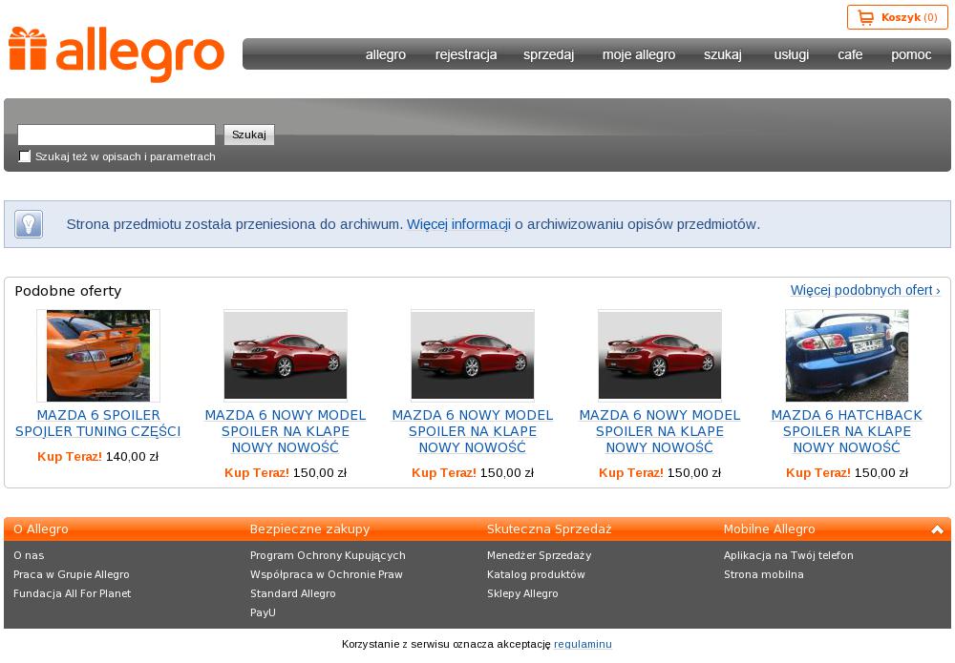Click the Bezpieczne zakupy footer heading

(x=310, y=529)
